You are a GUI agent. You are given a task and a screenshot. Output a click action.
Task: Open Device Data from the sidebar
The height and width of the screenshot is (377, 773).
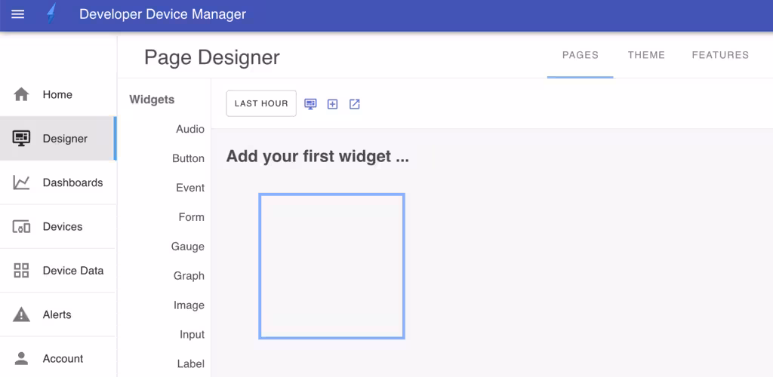coord(58,270)
